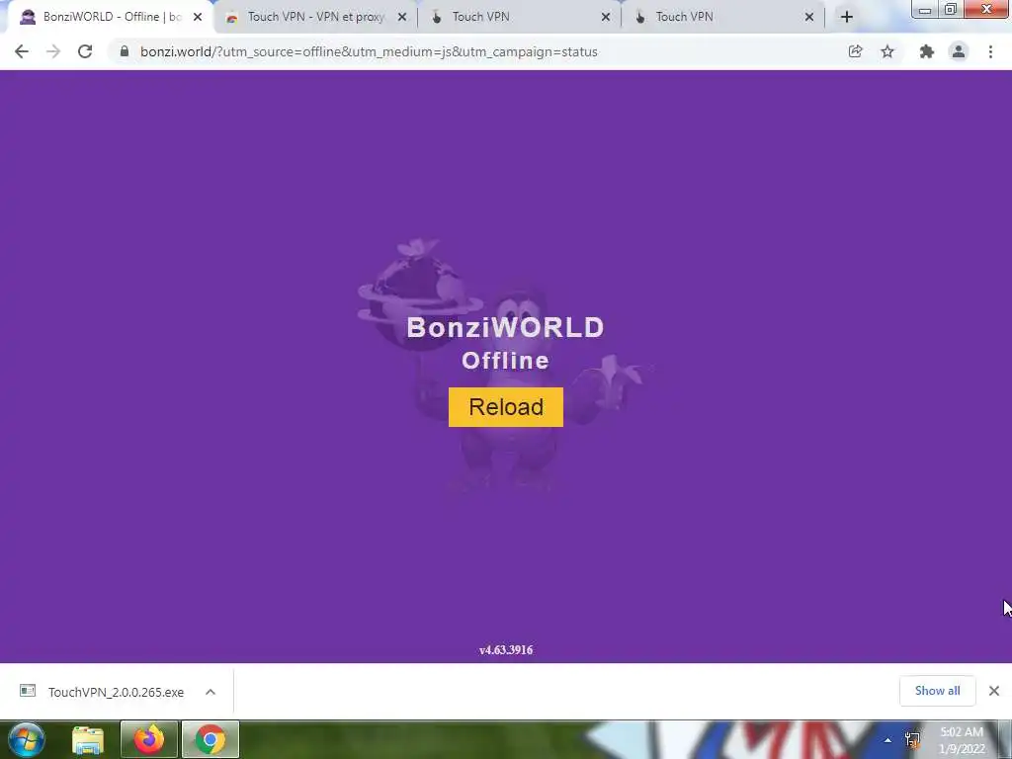
Task: Go back with the browser back arrow
Action: 22,51
